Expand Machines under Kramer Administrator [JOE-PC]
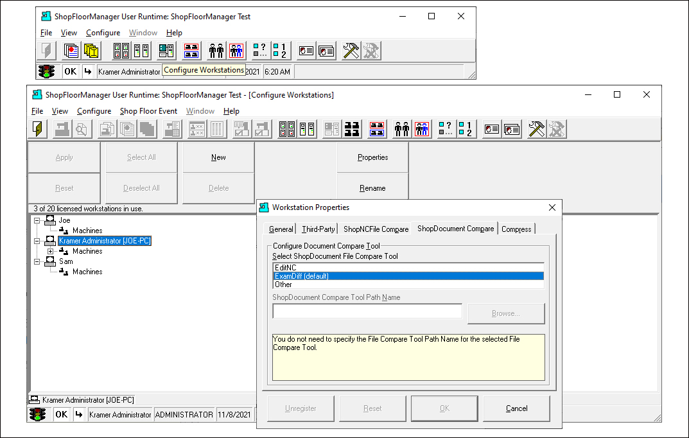The height and width of the screenshot is (438, 689). coord(51,251)
